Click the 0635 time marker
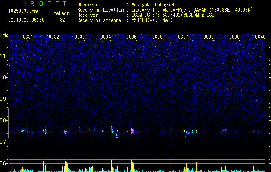The height and width of the screenshot is (172, 271). point(131,37)
